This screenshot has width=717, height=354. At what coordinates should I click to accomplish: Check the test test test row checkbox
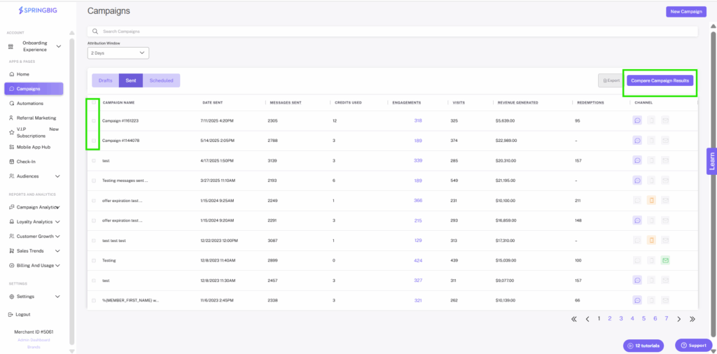tap(94, 240)
